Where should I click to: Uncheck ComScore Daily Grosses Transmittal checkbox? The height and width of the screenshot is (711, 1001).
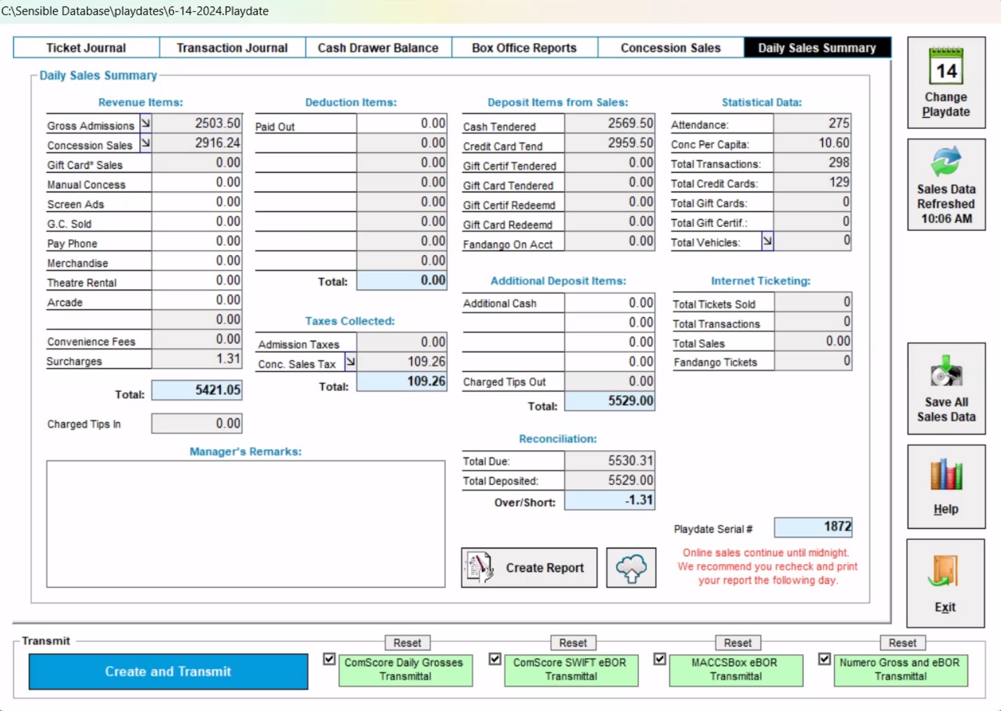(329, 659)
